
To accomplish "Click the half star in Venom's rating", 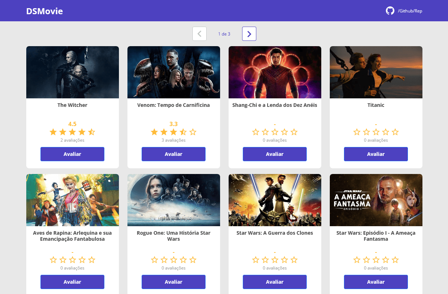I will click(183, 132).
